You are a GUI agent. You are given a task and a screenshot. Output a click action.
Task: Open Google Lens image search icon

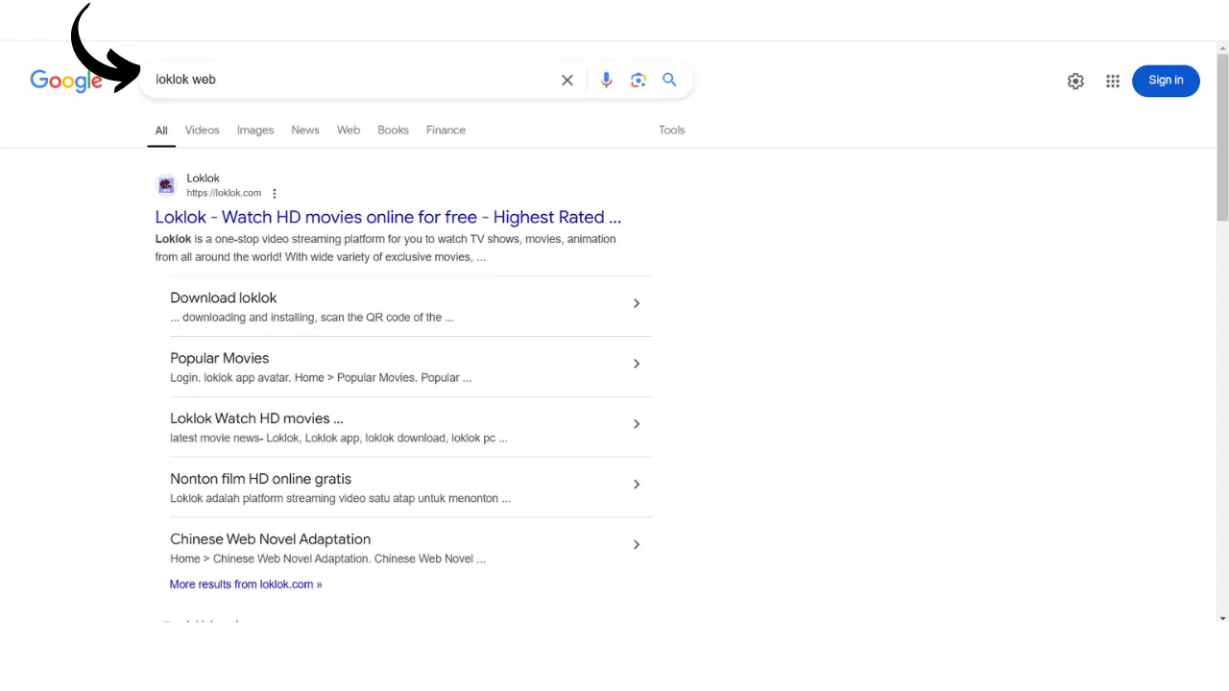[x=639, y=81]
